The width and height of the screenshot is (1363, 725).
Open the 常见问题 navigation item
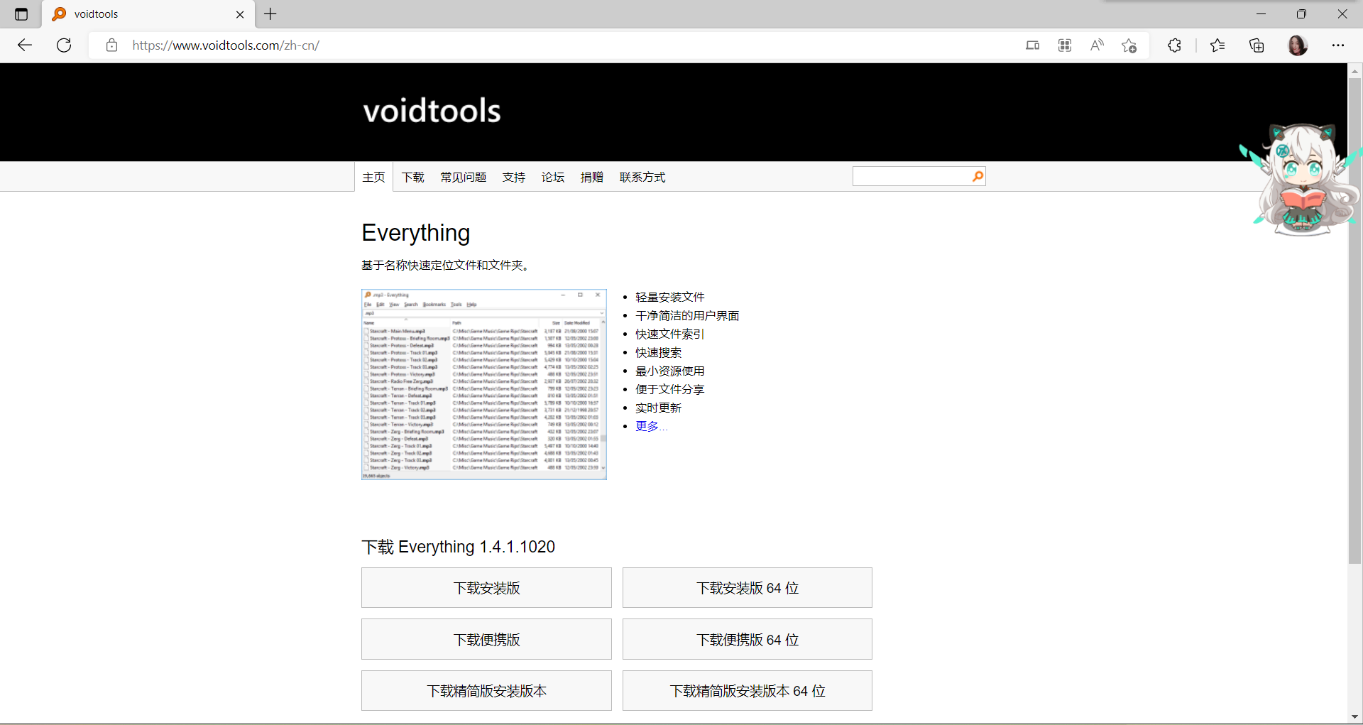tap(464, 177)
